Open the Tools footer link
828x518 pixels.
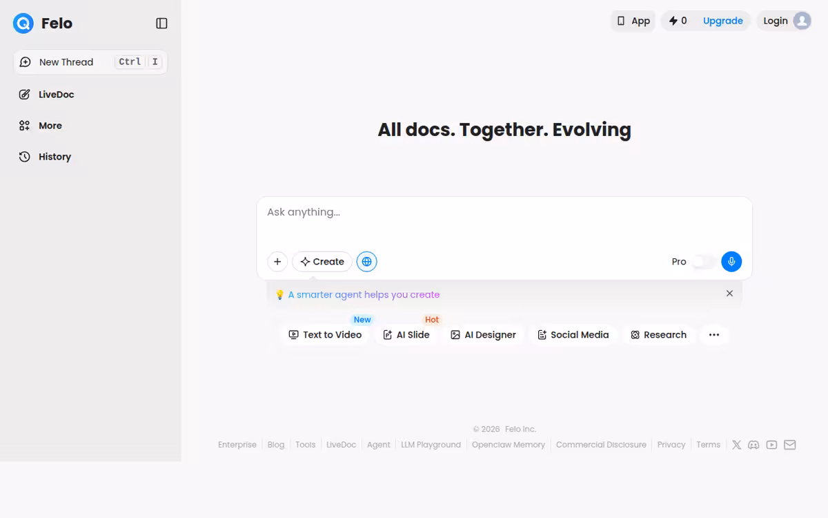click(306, 445)
